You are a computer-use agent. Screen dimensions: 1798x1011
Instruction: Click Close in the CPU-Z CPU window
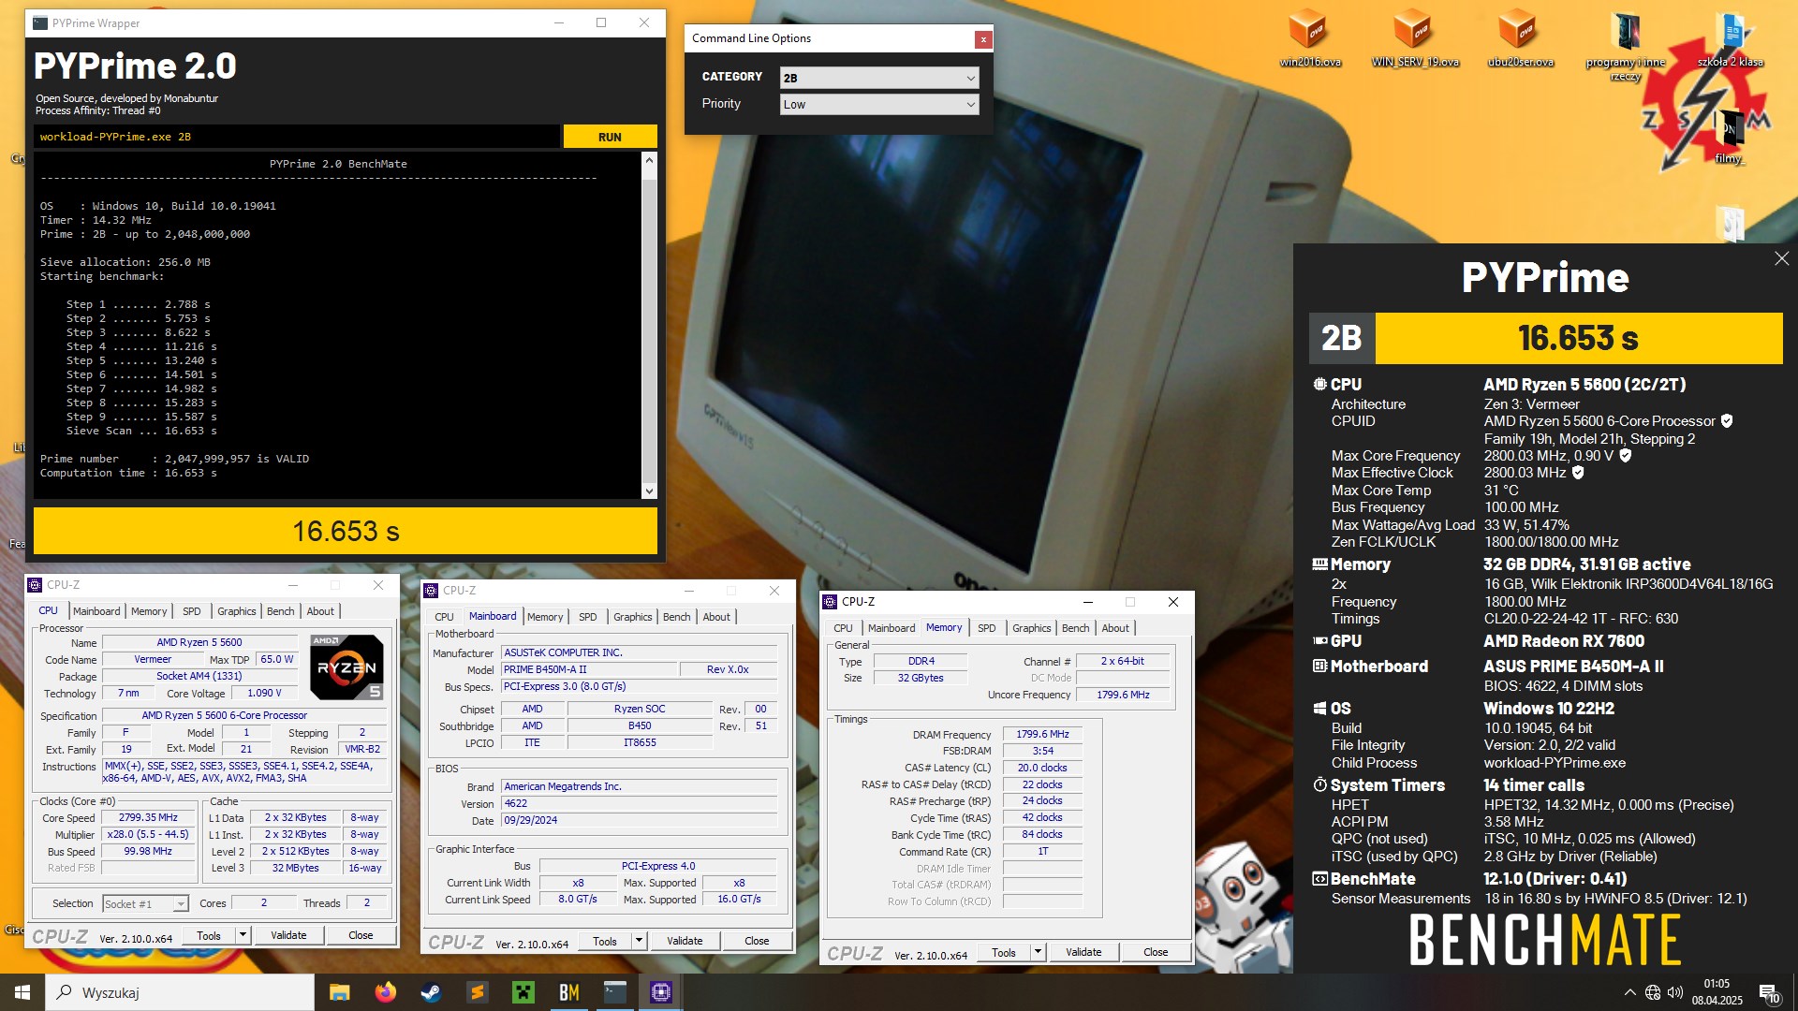click(361, 935)
